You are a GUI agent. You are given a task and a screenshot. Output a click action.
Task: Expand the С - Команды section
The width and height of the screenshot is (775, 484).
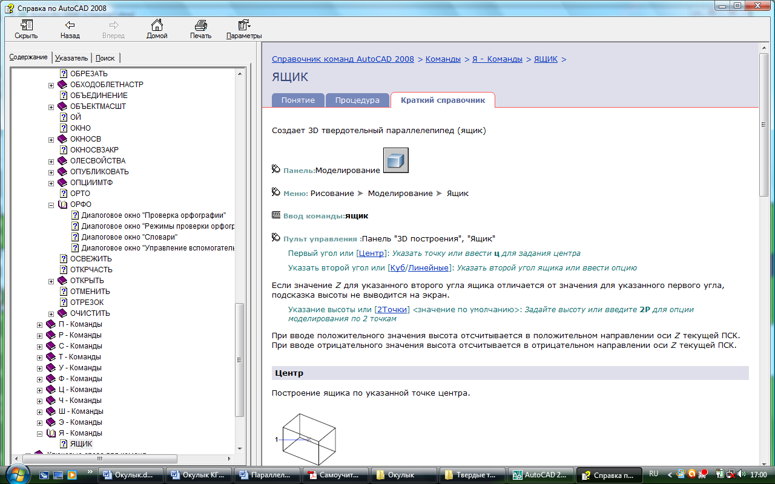point(40,347)
